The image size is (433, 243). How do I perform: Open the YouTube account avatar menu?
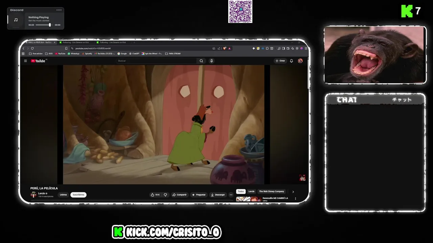click(300, 61)
